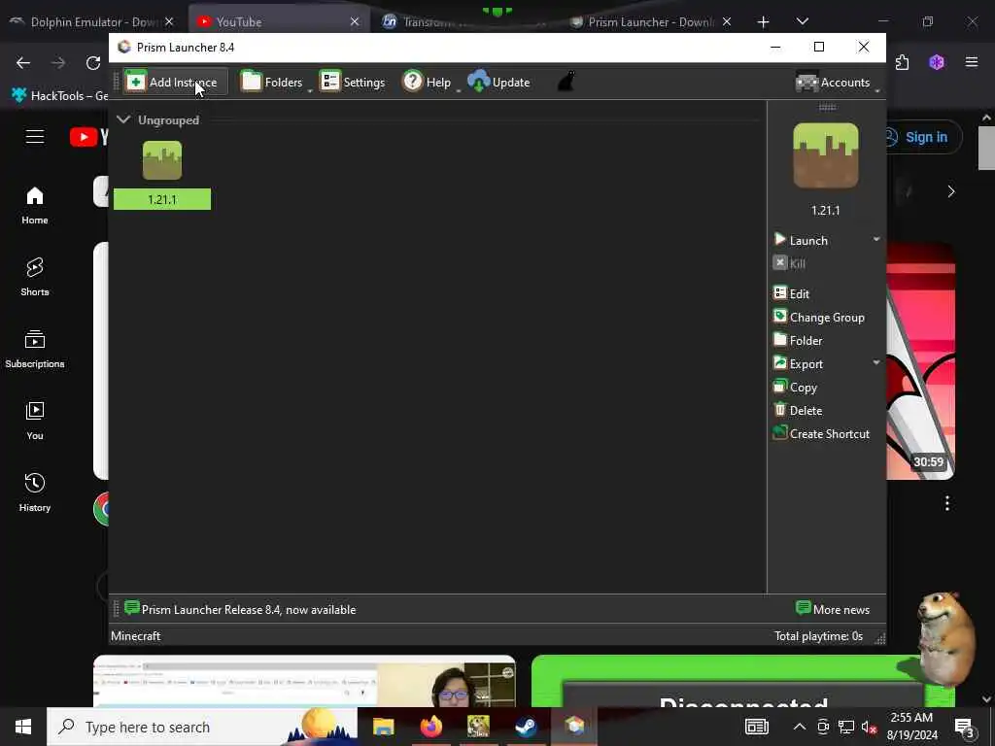Click the purple extension icon in the browser toolbar
The height and width of the screenshot is (746, 995).
click(x=937, y=62)
